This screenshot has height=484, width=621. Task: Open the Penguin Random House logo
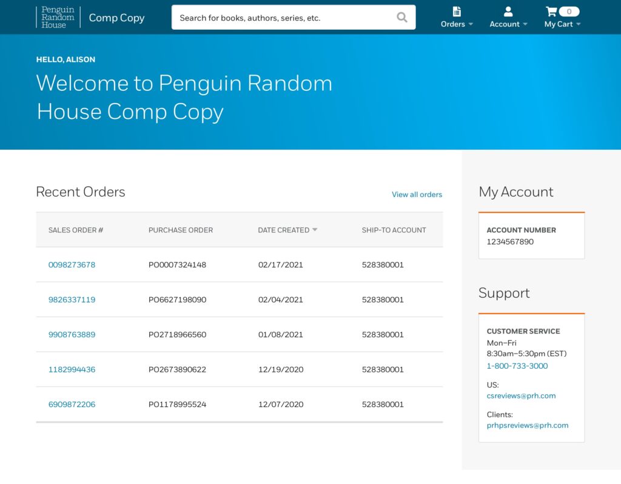coord(55,18)
